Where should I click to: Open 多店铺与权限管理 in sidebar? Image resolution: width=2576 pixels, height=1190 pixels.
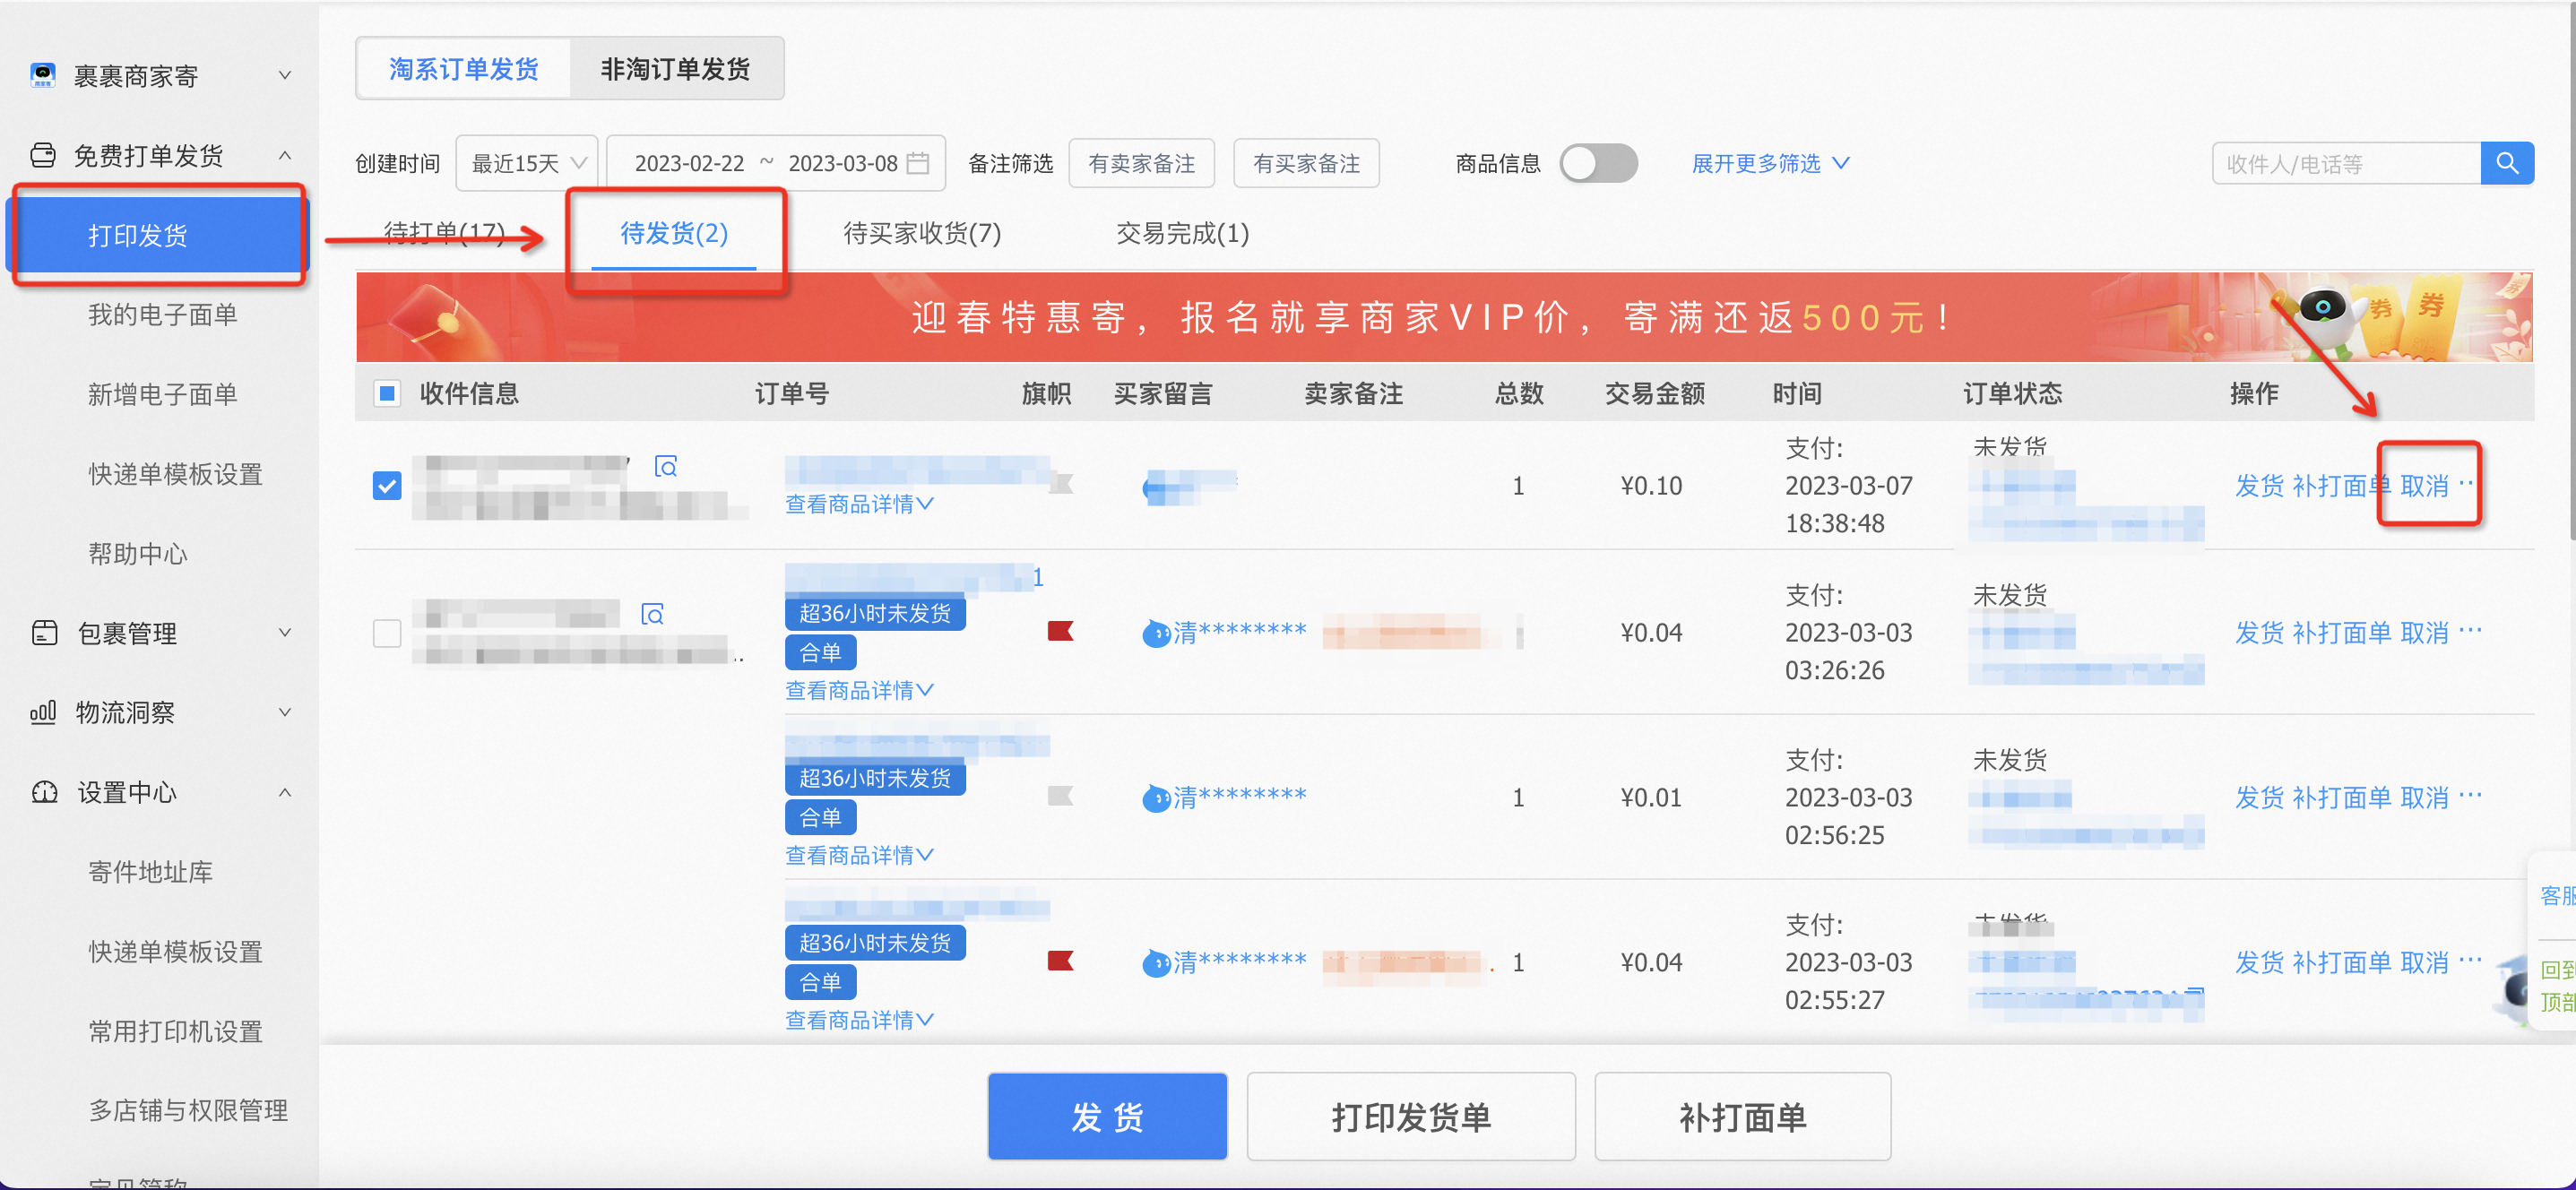click(x=188, y=1110)
